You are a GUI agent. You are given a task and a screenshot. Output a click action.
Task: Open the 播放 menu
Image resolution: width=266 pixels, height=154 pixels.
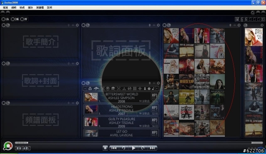30,7
